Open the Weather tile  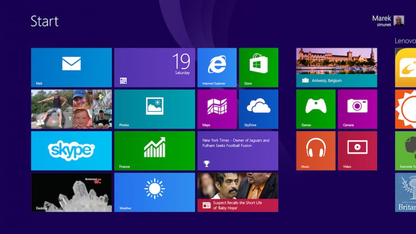pyautogui.click(x=154, y=192)
